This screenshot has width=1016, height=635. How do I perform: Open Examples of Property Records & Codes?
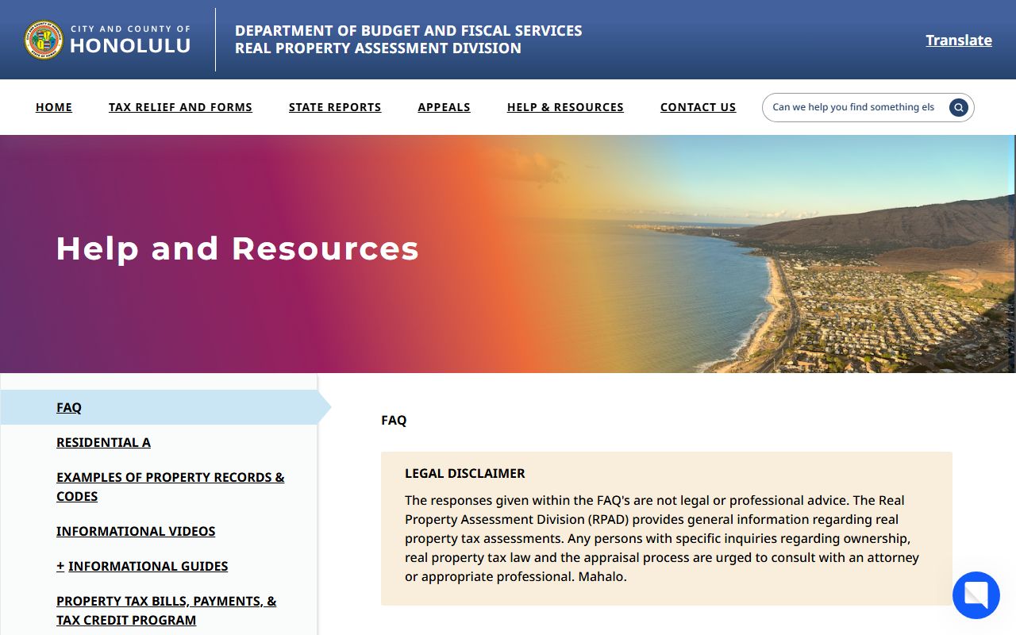(171, 487)
